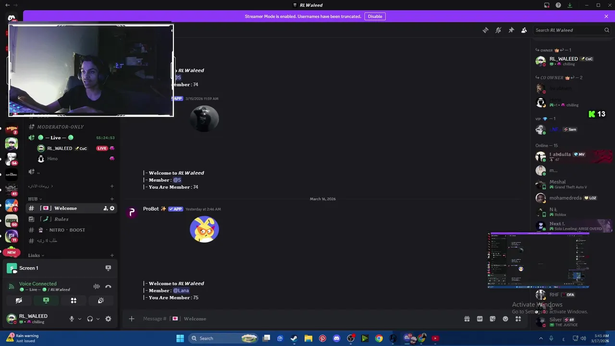The image size is (615, 346).
Task: Open Google Chrome from taskbar
Action: pyautogui.click(x=379, y=338)
